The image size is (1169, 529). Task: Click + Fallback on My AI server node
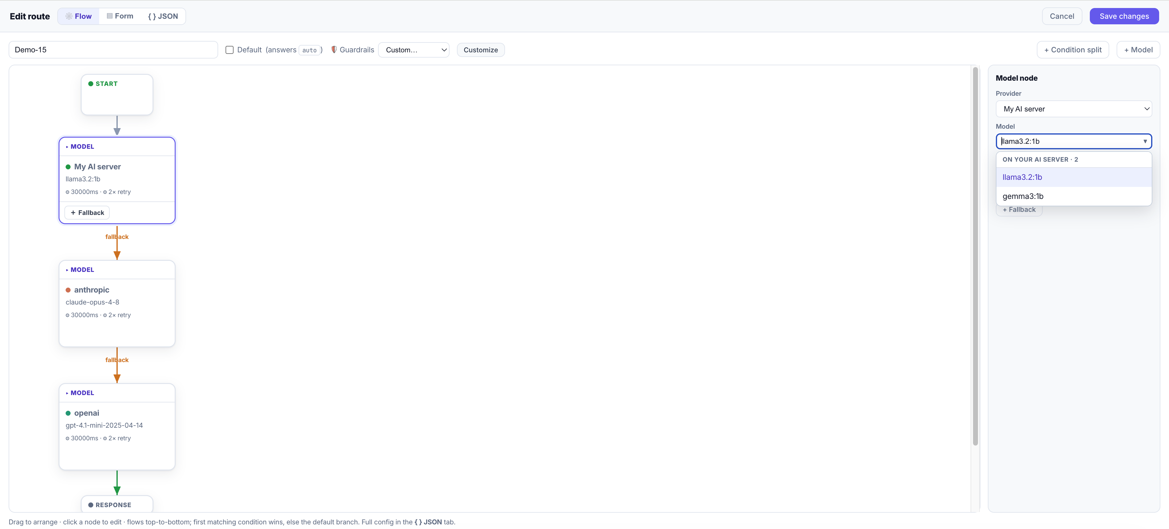click(87, 213)
